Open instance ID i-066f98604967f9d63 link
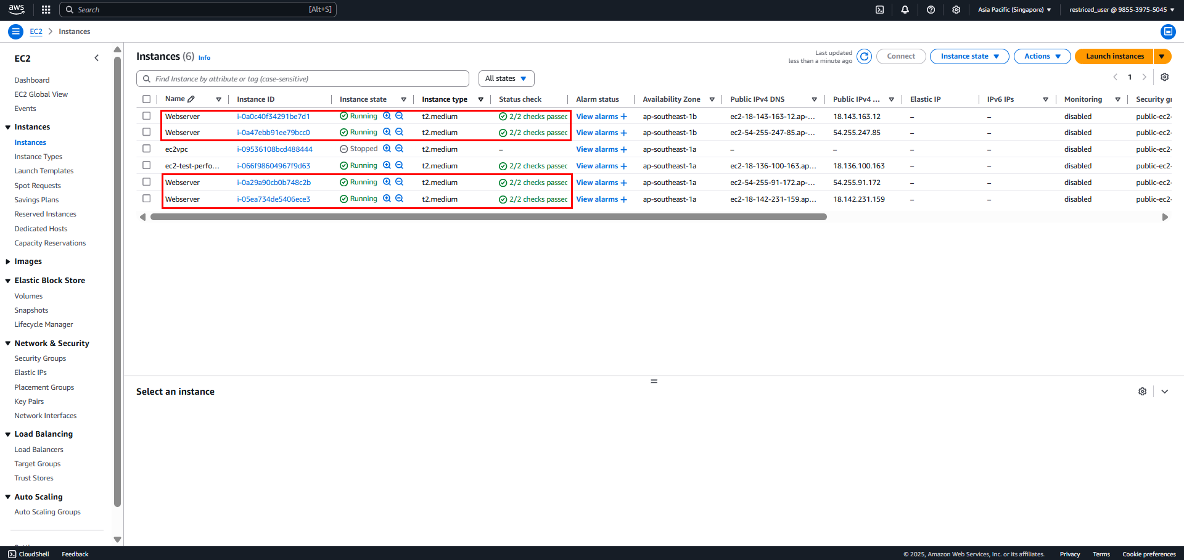The height and width of the screenshot is (560, 1184). [274, 166]
